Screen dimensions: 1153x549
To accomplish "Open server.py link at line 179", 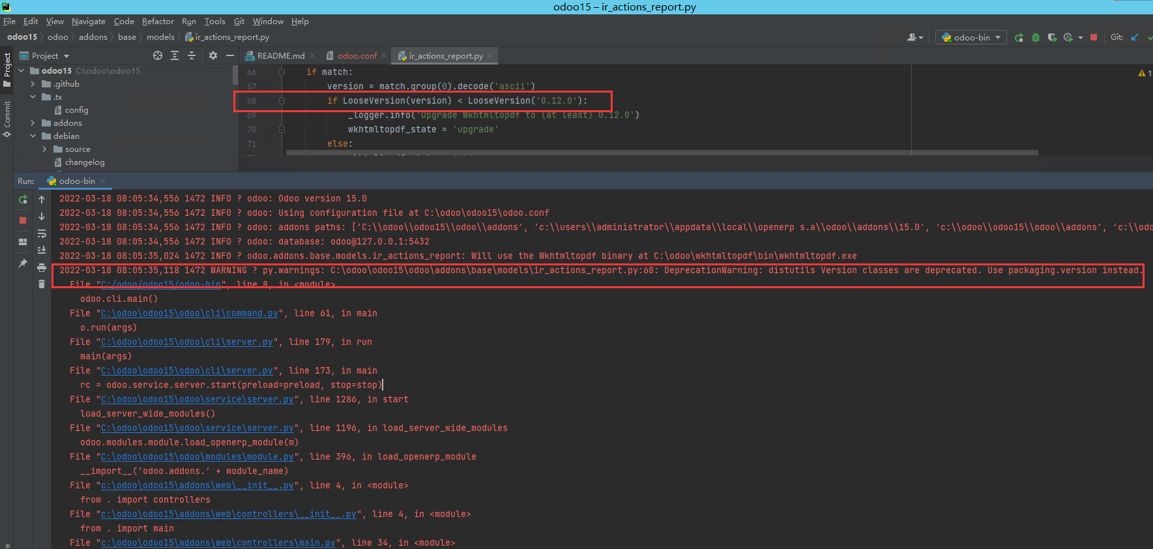I will [x=187, y=342].
